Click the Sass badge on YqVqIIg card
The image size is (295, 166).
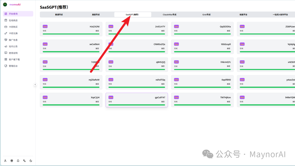point(242,44)
